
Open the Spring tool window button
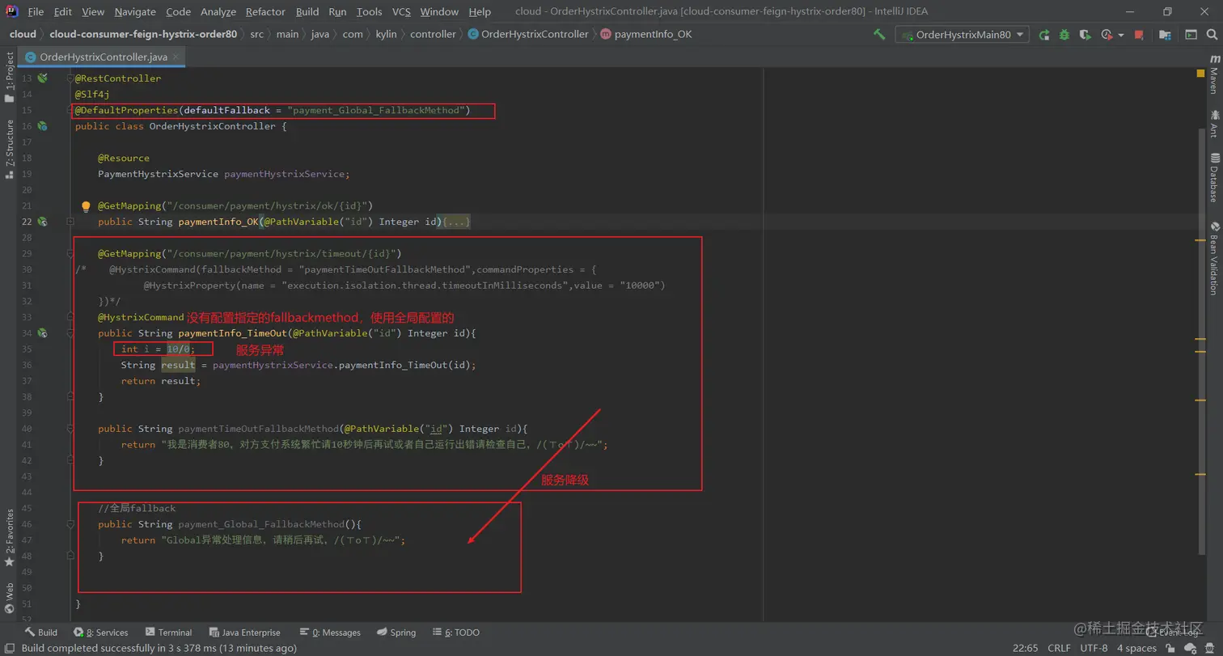(396, 633)
